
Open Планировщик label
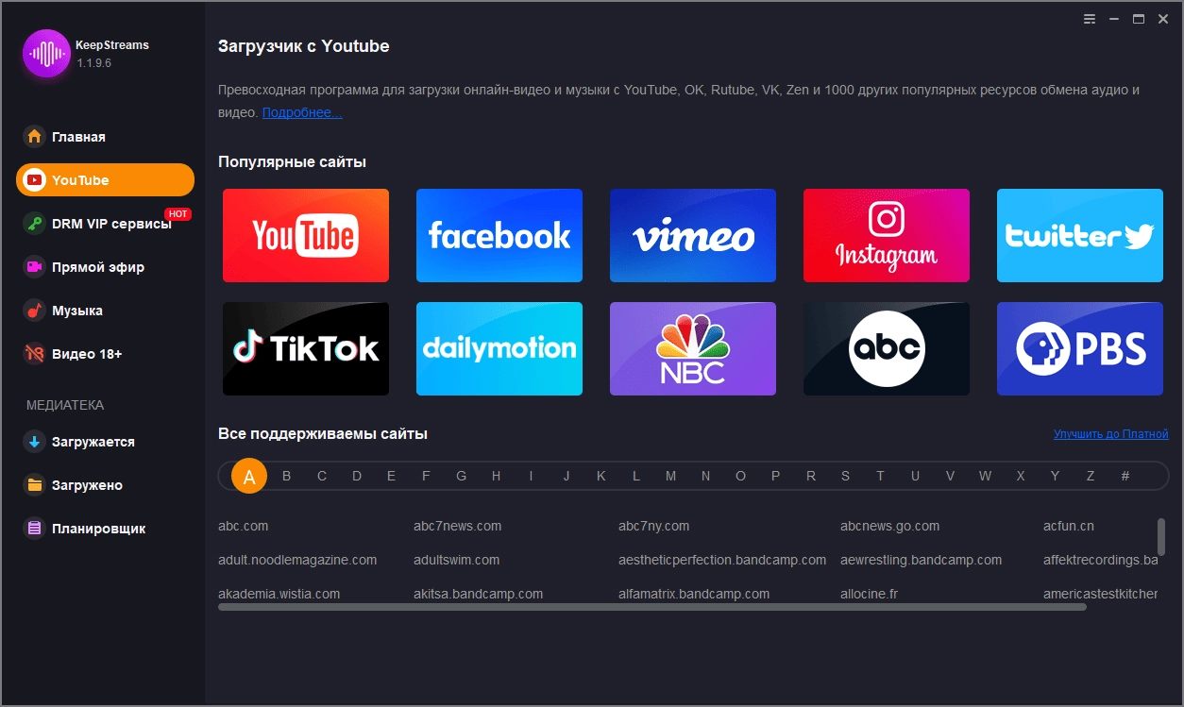(99, 529)
